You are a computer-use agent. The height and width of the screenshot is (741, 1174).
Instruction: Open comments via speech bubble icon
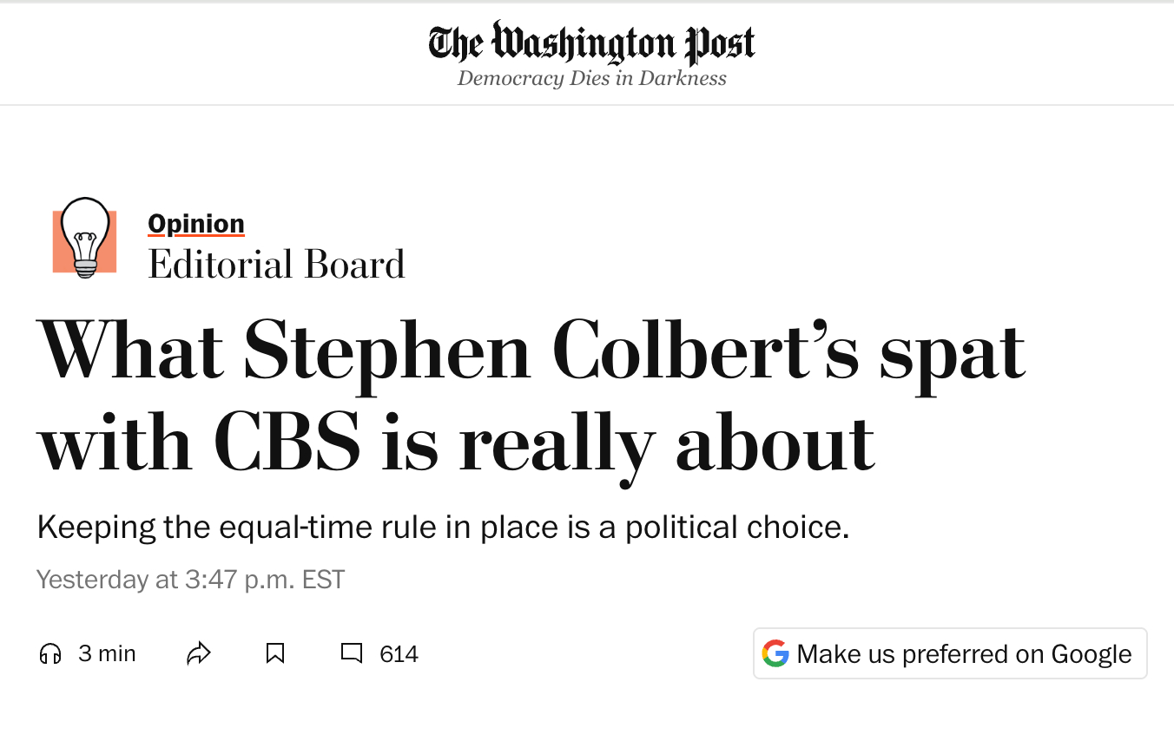tap(352, 653)
